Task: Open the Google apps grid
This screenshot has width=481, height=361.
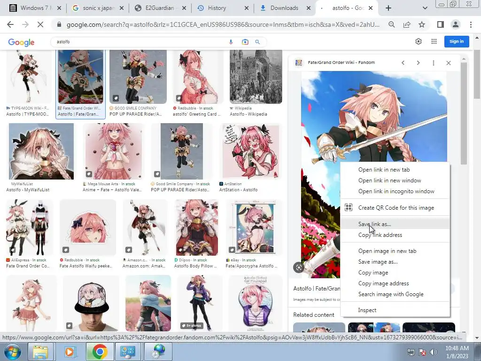Action: click(434, 41)
